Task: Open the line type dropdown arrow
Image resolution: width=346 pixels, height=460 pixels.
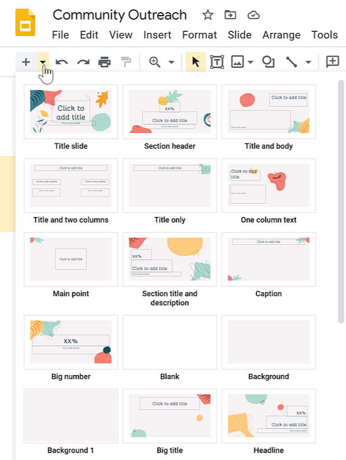Action: 308,62
